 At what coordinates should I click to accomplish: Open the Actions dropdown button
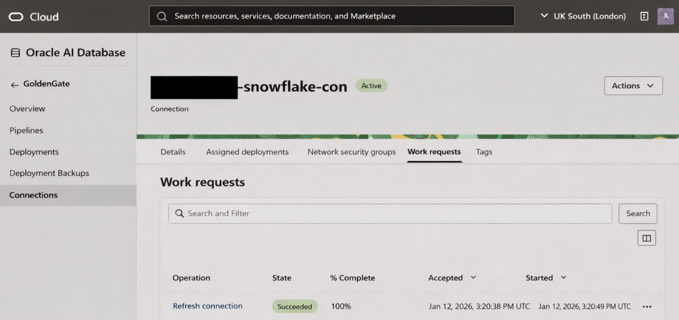[633, 85]
